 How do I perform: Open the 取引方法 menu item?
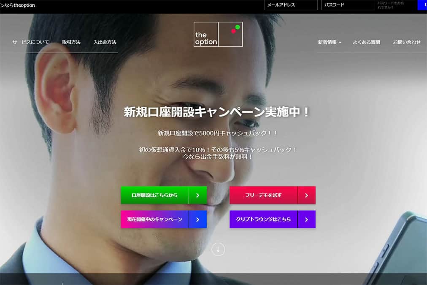click(71, 42)
